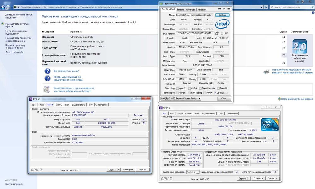Screen dimensions: 315x189
Task: Click 'Повторний запуск оцінювання' link
Action: point(297,99)
